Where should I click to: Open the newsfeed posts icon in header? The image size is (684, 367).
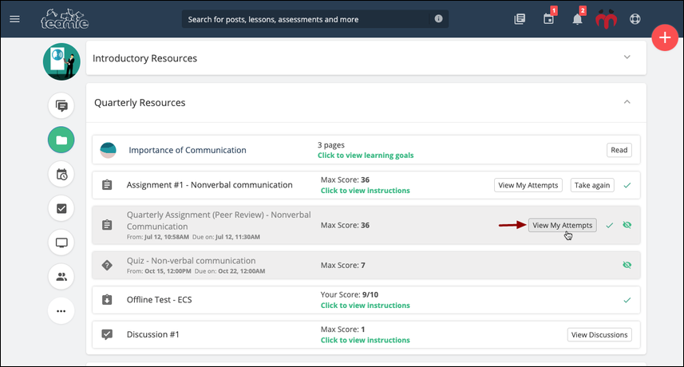(x=520, y=19)
